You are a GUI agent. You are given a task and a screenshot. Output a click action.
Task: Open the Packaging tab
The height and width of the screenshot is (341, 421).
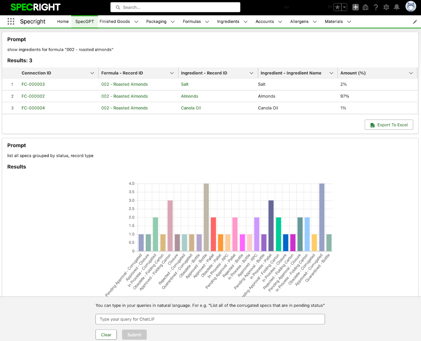coord(156,22)
